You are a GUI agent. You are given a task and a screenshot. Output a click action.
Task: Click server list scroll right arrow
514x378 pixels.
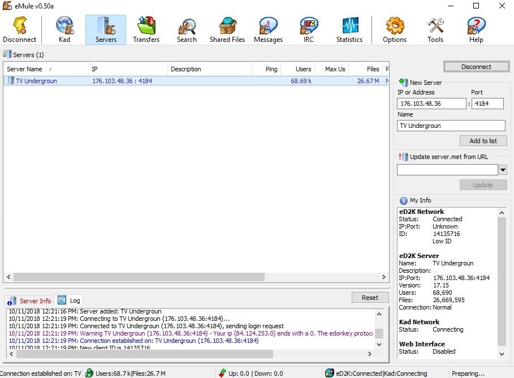384,277
